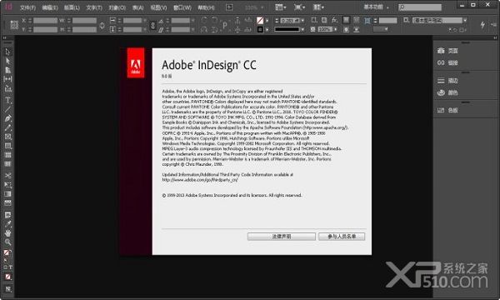500x300 pixels.
Task: Activate the Hand tool
Action: click(x=8, y=232)
